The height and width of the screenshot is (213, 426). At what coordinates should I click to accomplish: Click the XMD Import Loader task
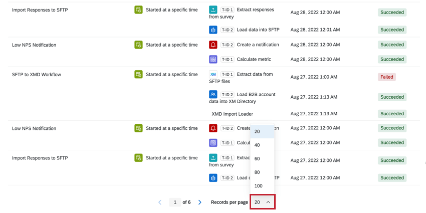click(232, 114)
